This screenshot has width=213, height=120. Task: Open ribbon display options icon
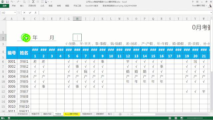tap(197, 2)
